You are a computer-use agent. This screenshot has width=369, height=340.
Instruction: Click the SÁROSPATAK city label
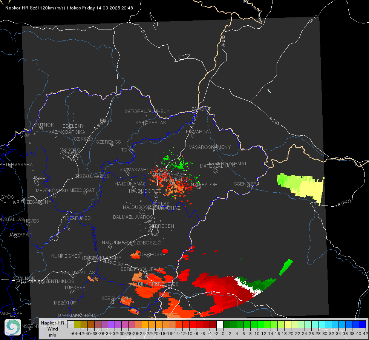coord(151,122)
